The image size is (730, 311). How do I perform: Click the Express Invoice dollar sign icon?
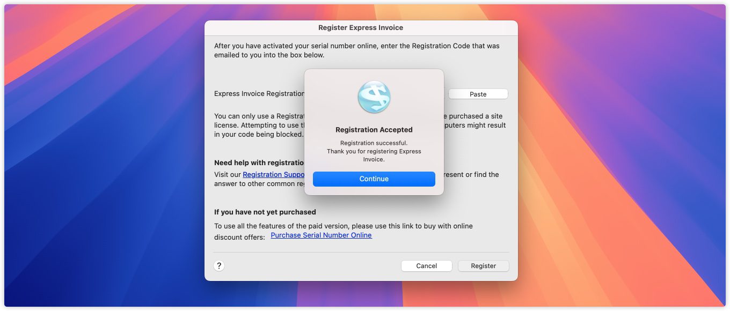click(374, 97)
